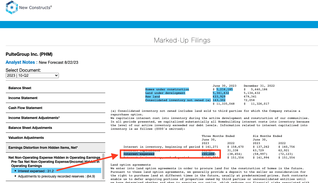Click highlighted value 5,216,185
The height and width of the screenshot is (183, 318).
tap(225, 89)
